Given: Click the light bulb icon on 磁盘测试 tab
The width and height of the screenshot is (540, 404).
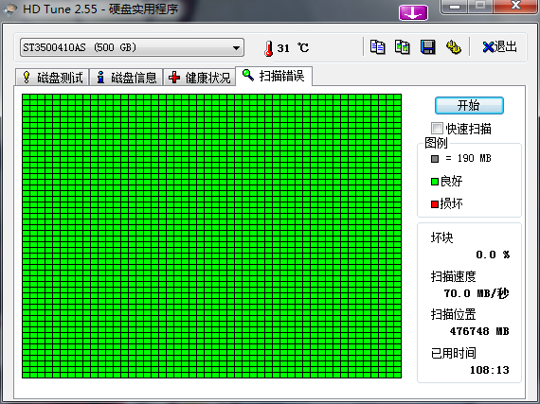Looking at the screenshot, I should tap(27, 77).
